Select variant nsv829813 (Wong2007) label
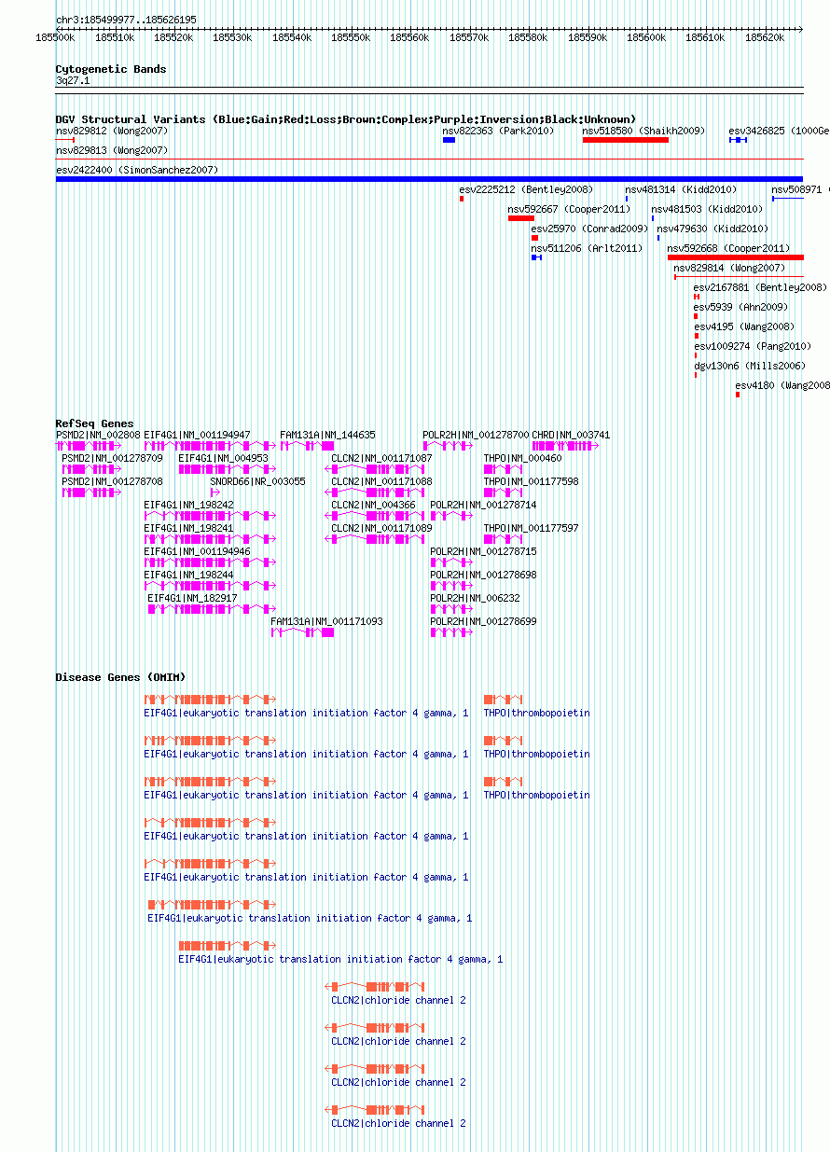Screen dimensions: 830x1152 coord(112,150)
